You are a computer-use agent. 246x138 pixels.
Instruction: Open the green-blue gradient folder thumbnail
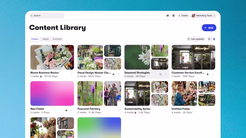point(99,128)
